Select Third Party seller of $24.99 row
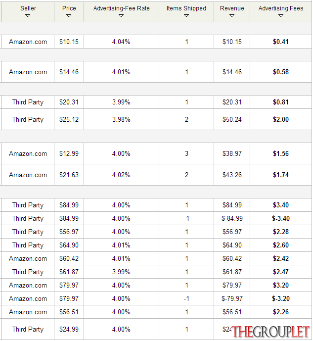 click(28, 329)
